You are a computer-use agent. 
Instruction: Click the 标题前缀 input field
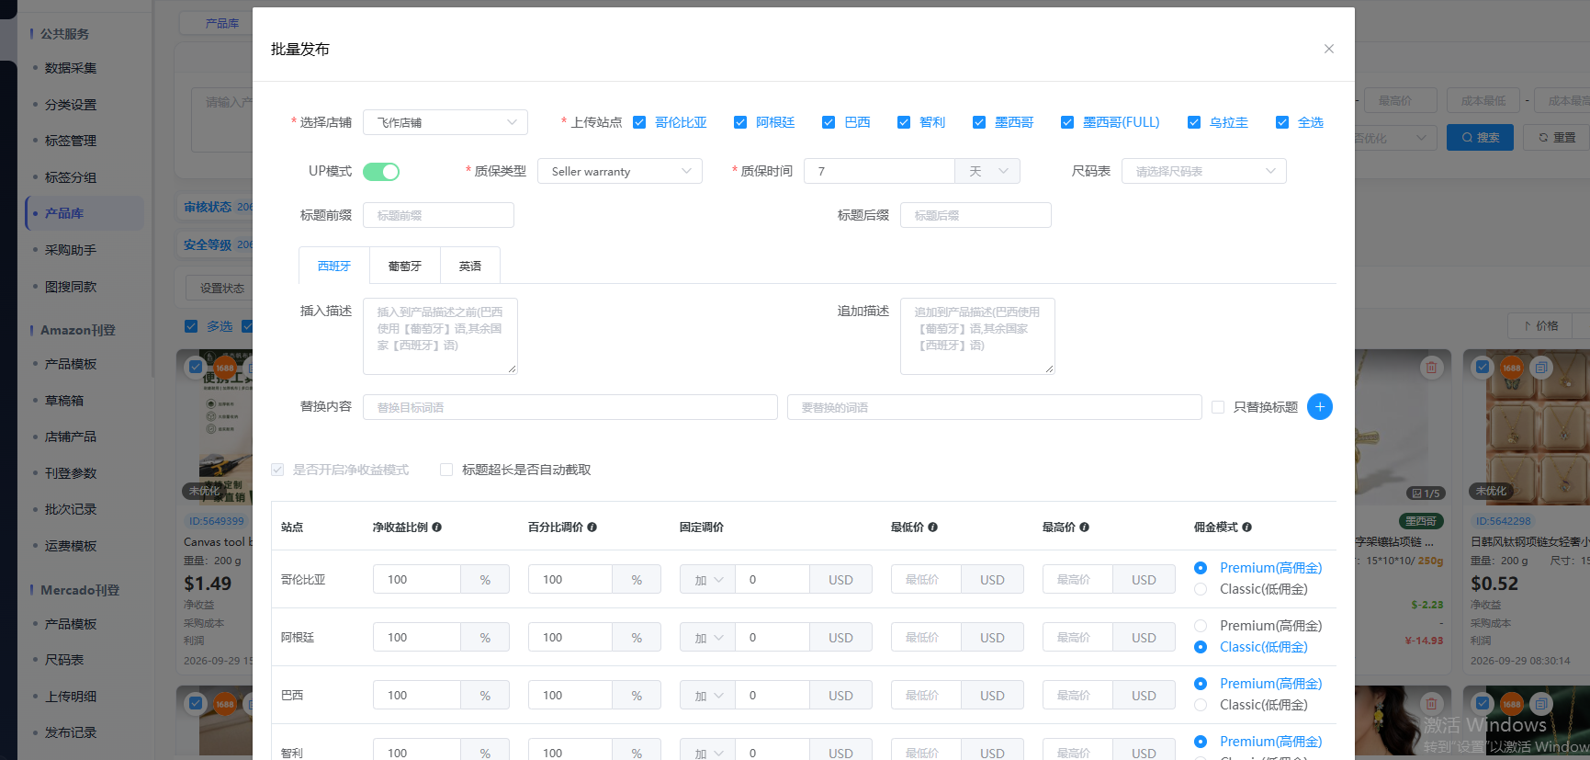438,215
